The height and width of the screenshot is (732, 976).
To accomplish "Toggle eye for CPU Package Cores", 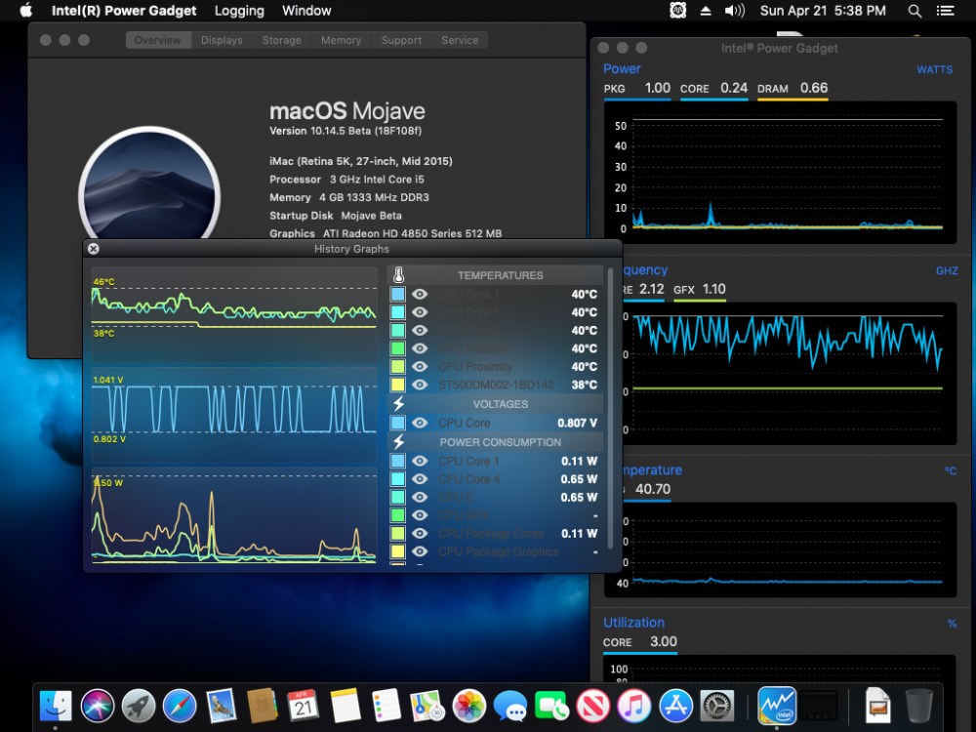I will [420, 533].
